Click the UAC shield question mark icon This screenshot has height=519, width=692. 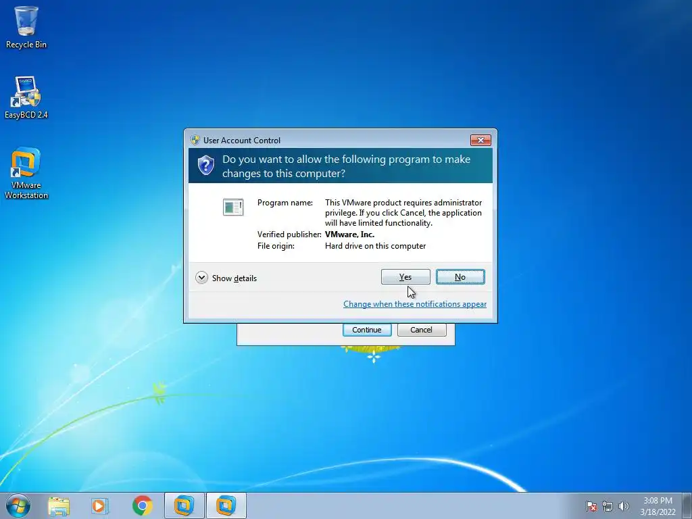[205, 166]
